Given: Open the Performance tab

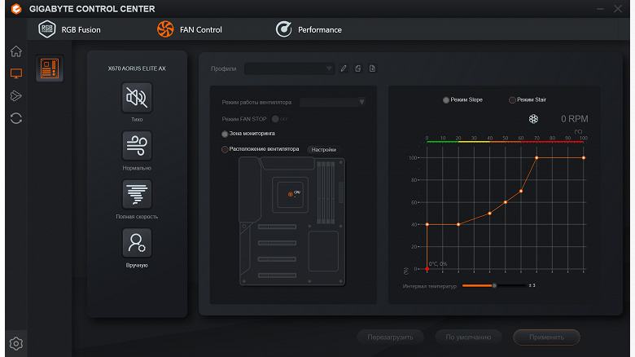Looking at the screenshot, I should [x=309, y=29].
